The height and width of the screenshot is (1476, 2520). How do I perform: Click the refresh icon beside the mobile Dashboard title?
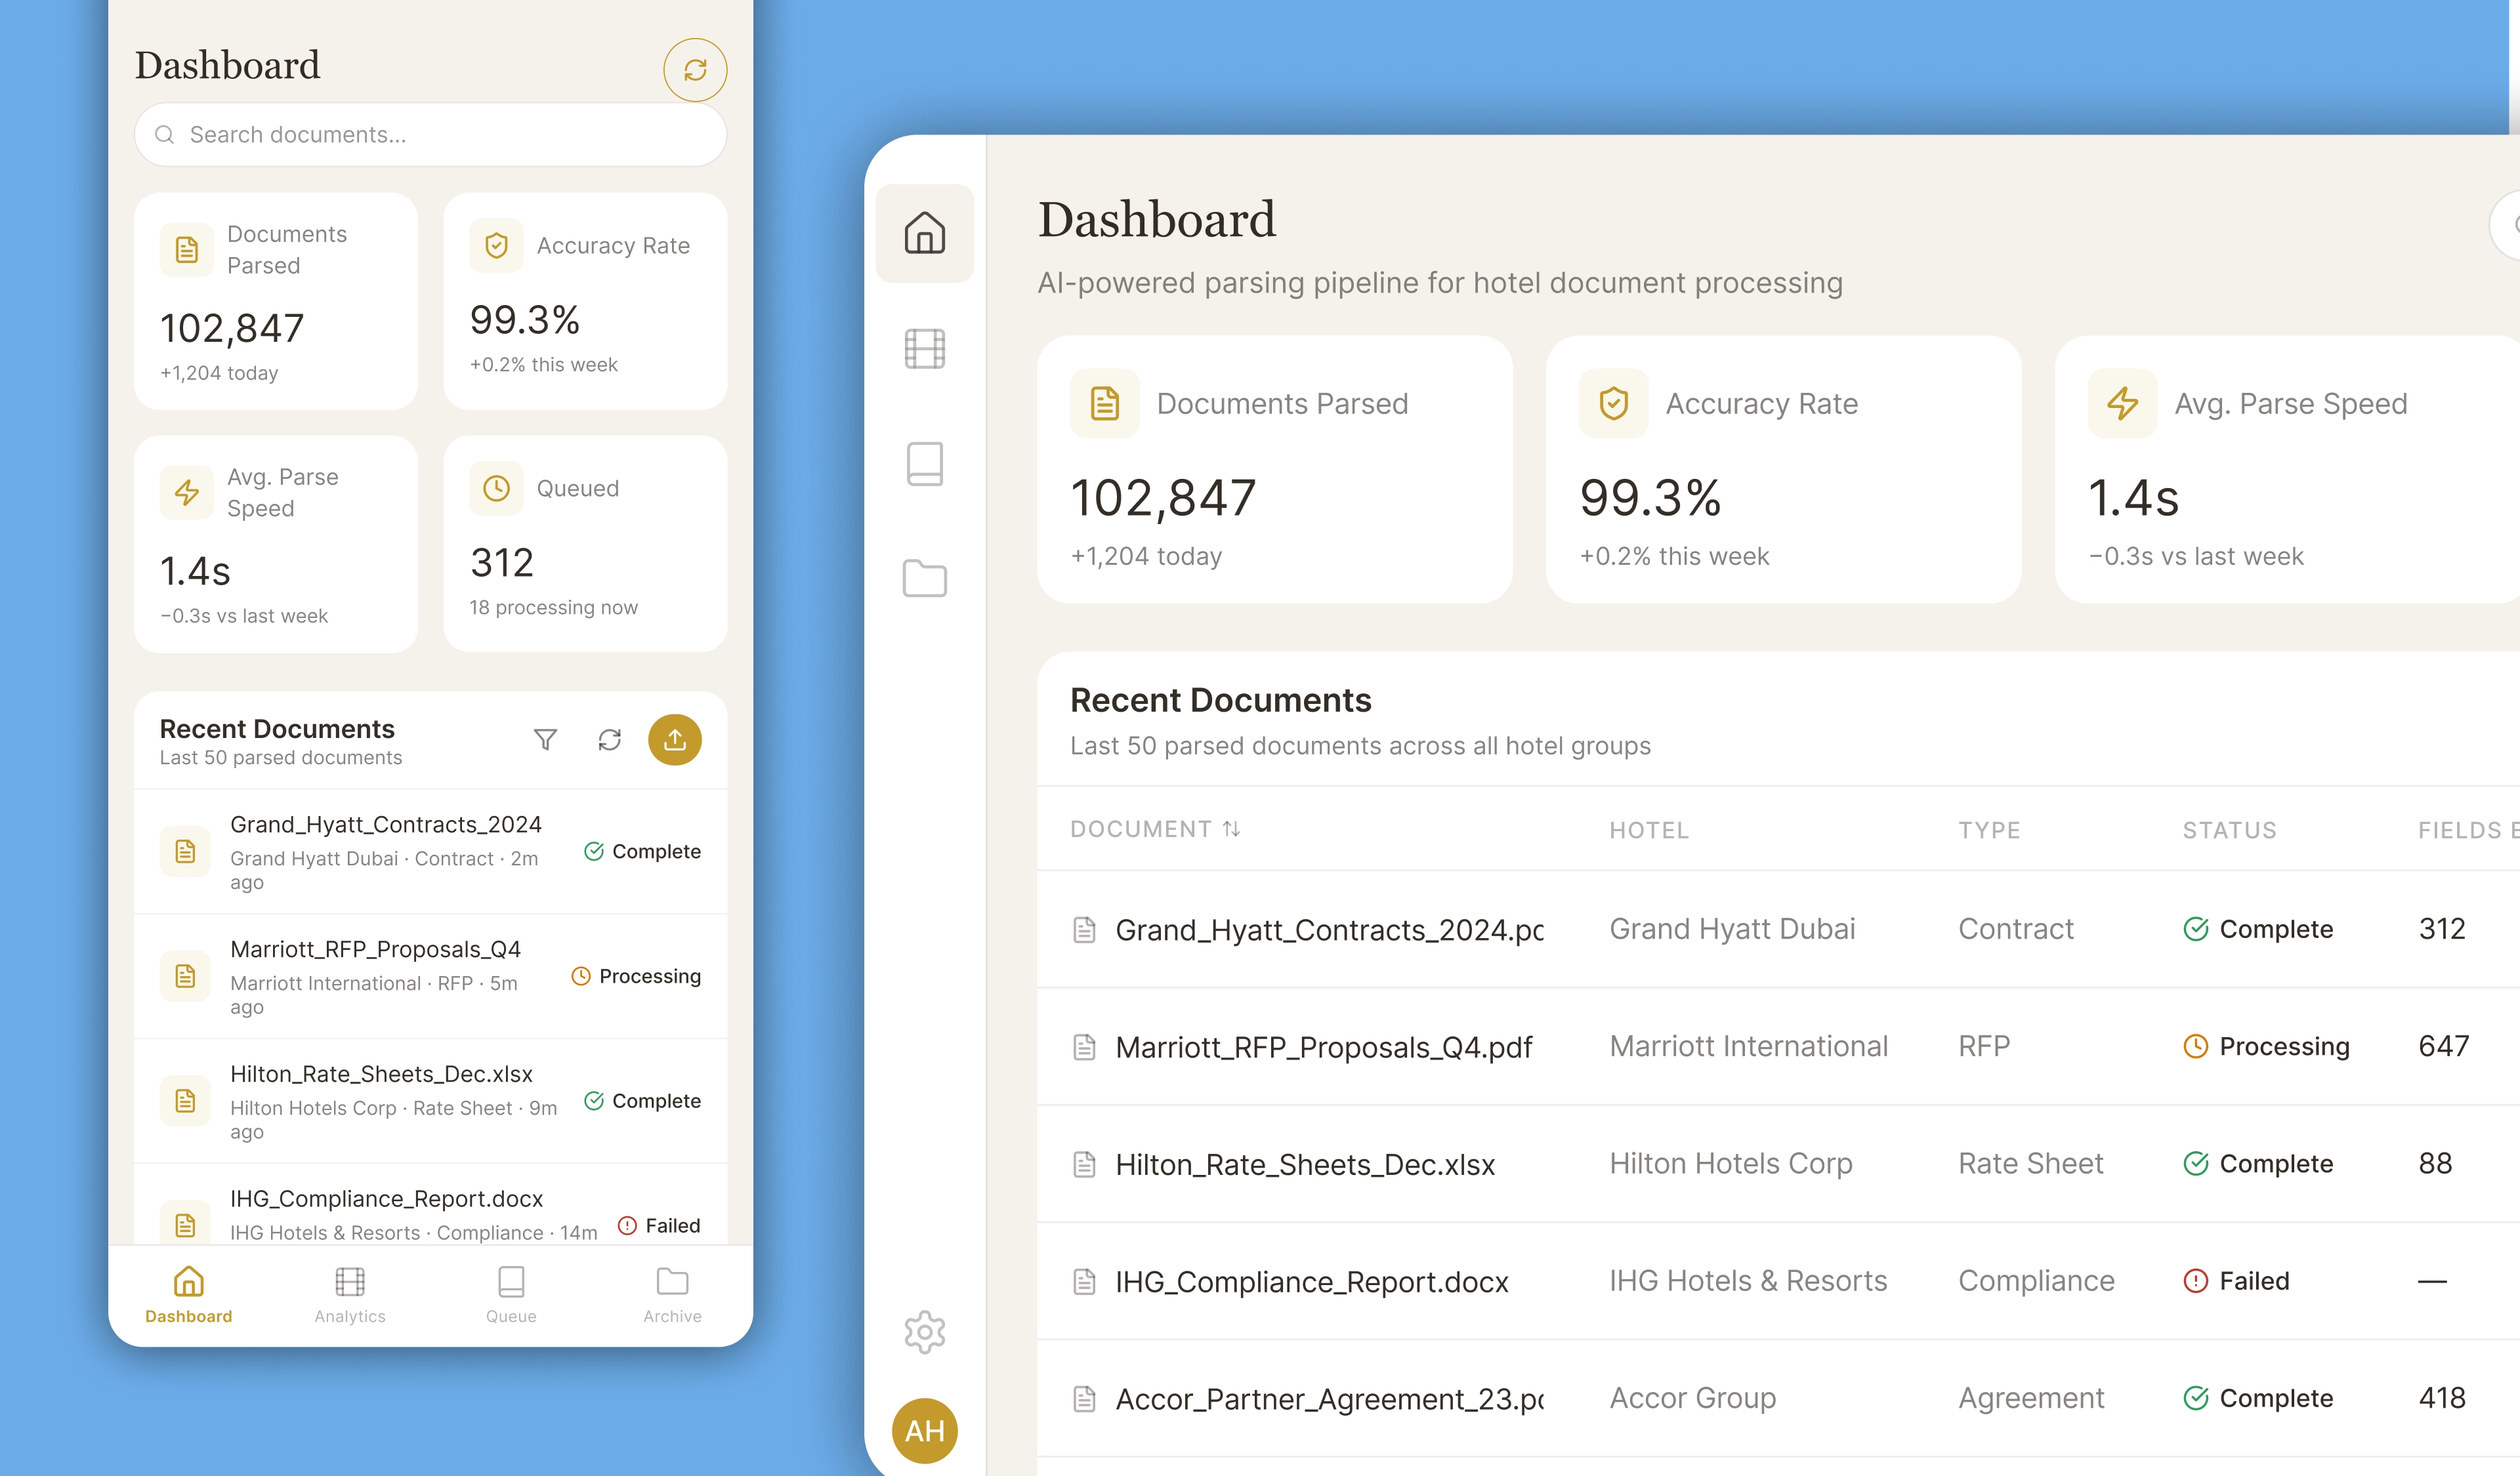pyautogui.click(x=695, y=70)
